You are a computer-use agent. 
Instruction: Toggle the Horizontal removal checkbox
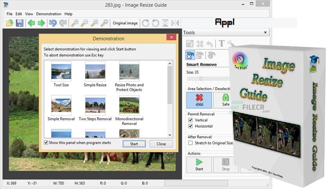[x=190, y=126]
